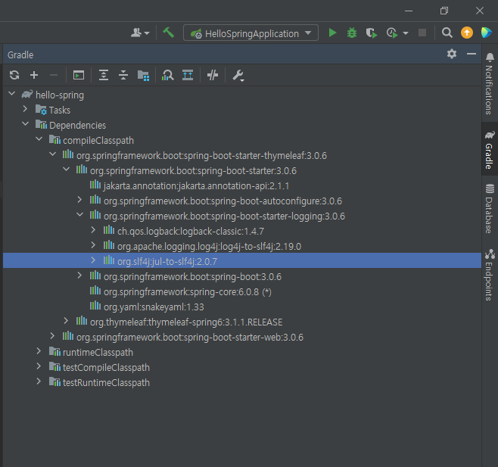Viewport: 498px width, 467px height.
Task: Open HelloSpringApplication run configuration dropdown
Action: click(x=251, y=33)
